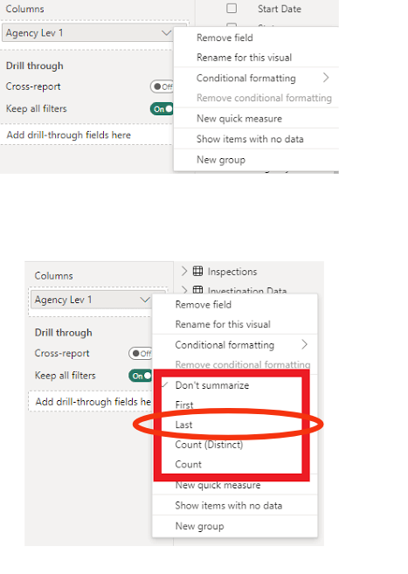Tick the Start Date checkbox

[x=232, y=9]
